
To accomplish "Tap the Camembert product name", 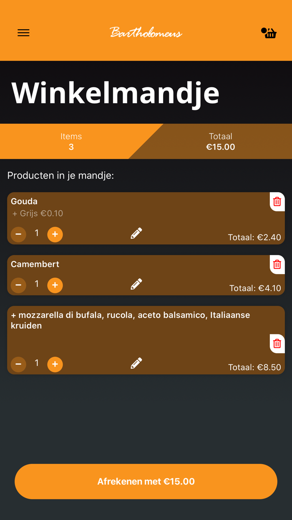I will click(35, 264).
